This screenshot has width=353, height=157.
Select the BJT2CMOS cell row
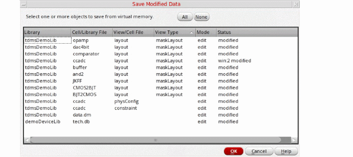(161, 94)
